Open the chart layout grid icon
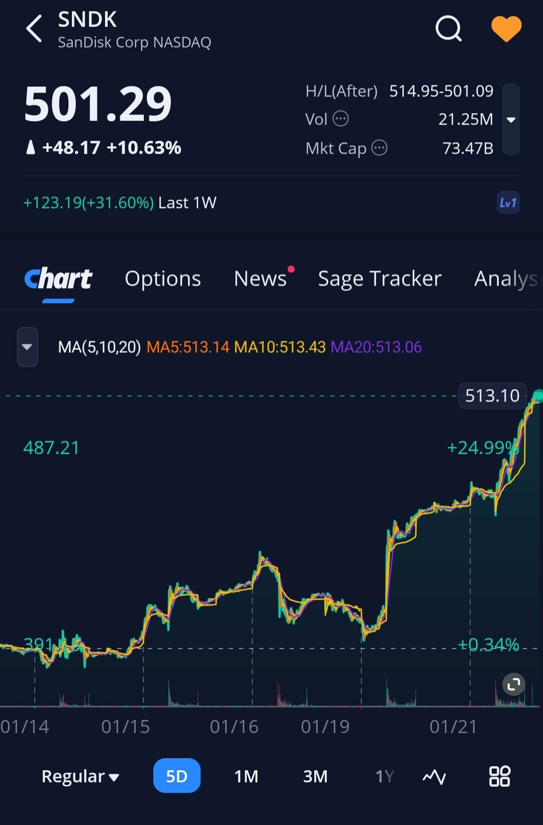The height and width of the screenshot is (825, 543). pos(500,776)
